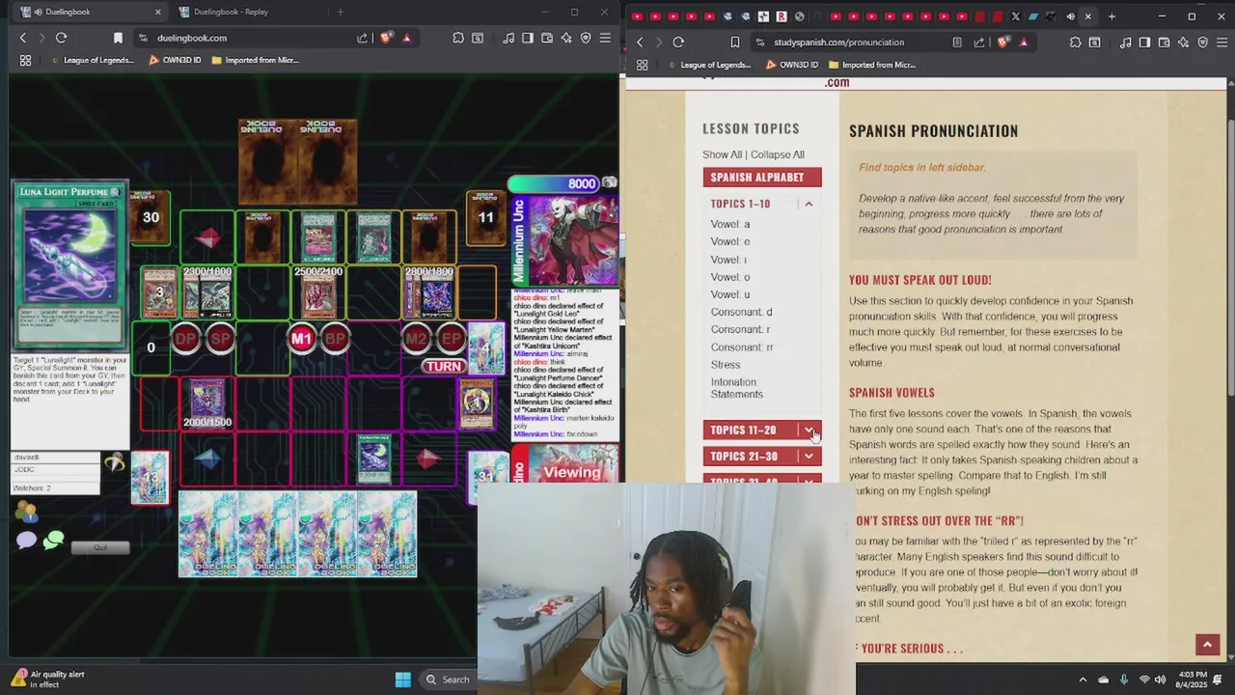Open Leo AI star icon in the studyspanish window

click(1184, 42)
